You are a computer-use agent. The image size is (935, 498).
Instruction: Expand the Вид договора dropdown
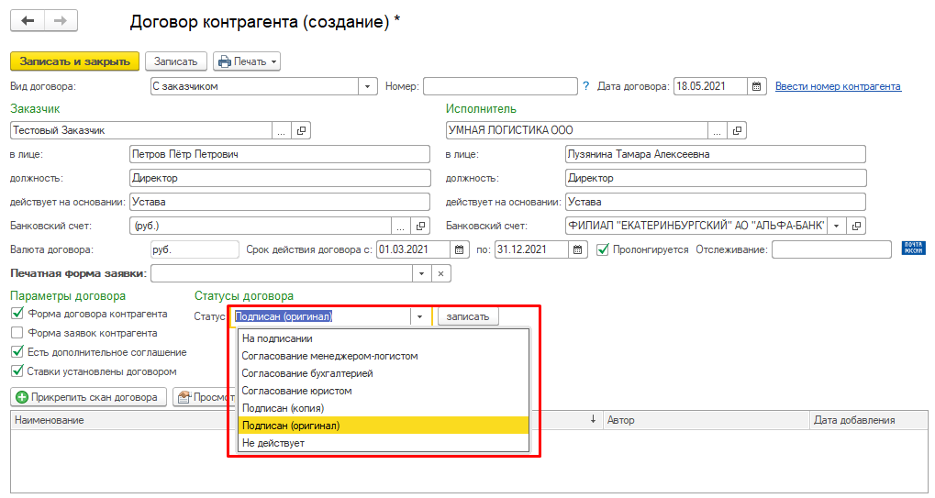coord(367,86)
